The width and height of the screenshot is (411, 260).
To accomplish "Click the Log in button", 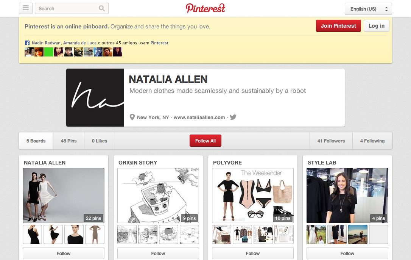I will point(377,26).
